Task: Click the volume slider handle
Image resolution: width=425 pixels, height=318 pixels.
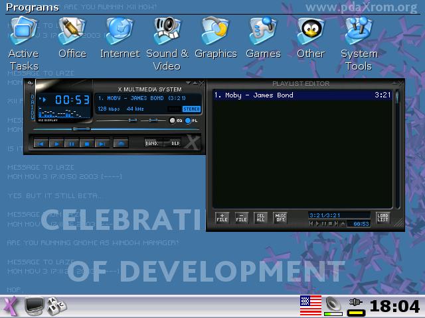Action: click(133, 120)
